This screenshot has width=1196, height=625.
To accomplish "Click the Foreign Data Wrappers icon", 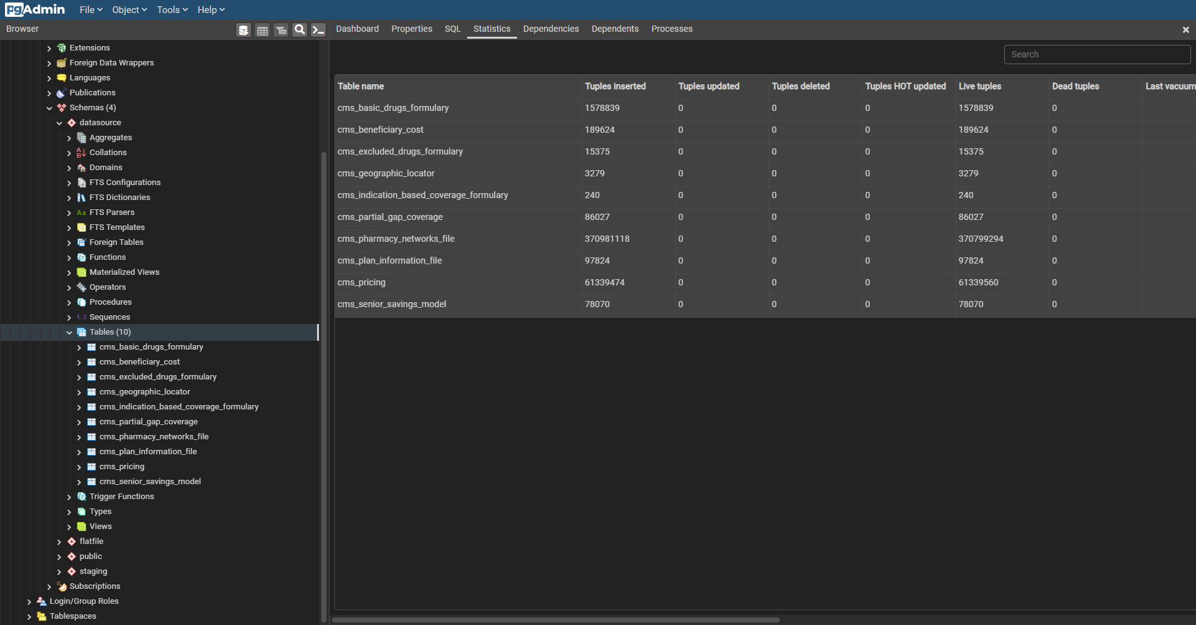I will point(62,63).
